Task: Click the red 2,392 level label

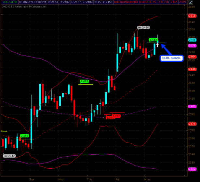Action: (x=116, y=116)
